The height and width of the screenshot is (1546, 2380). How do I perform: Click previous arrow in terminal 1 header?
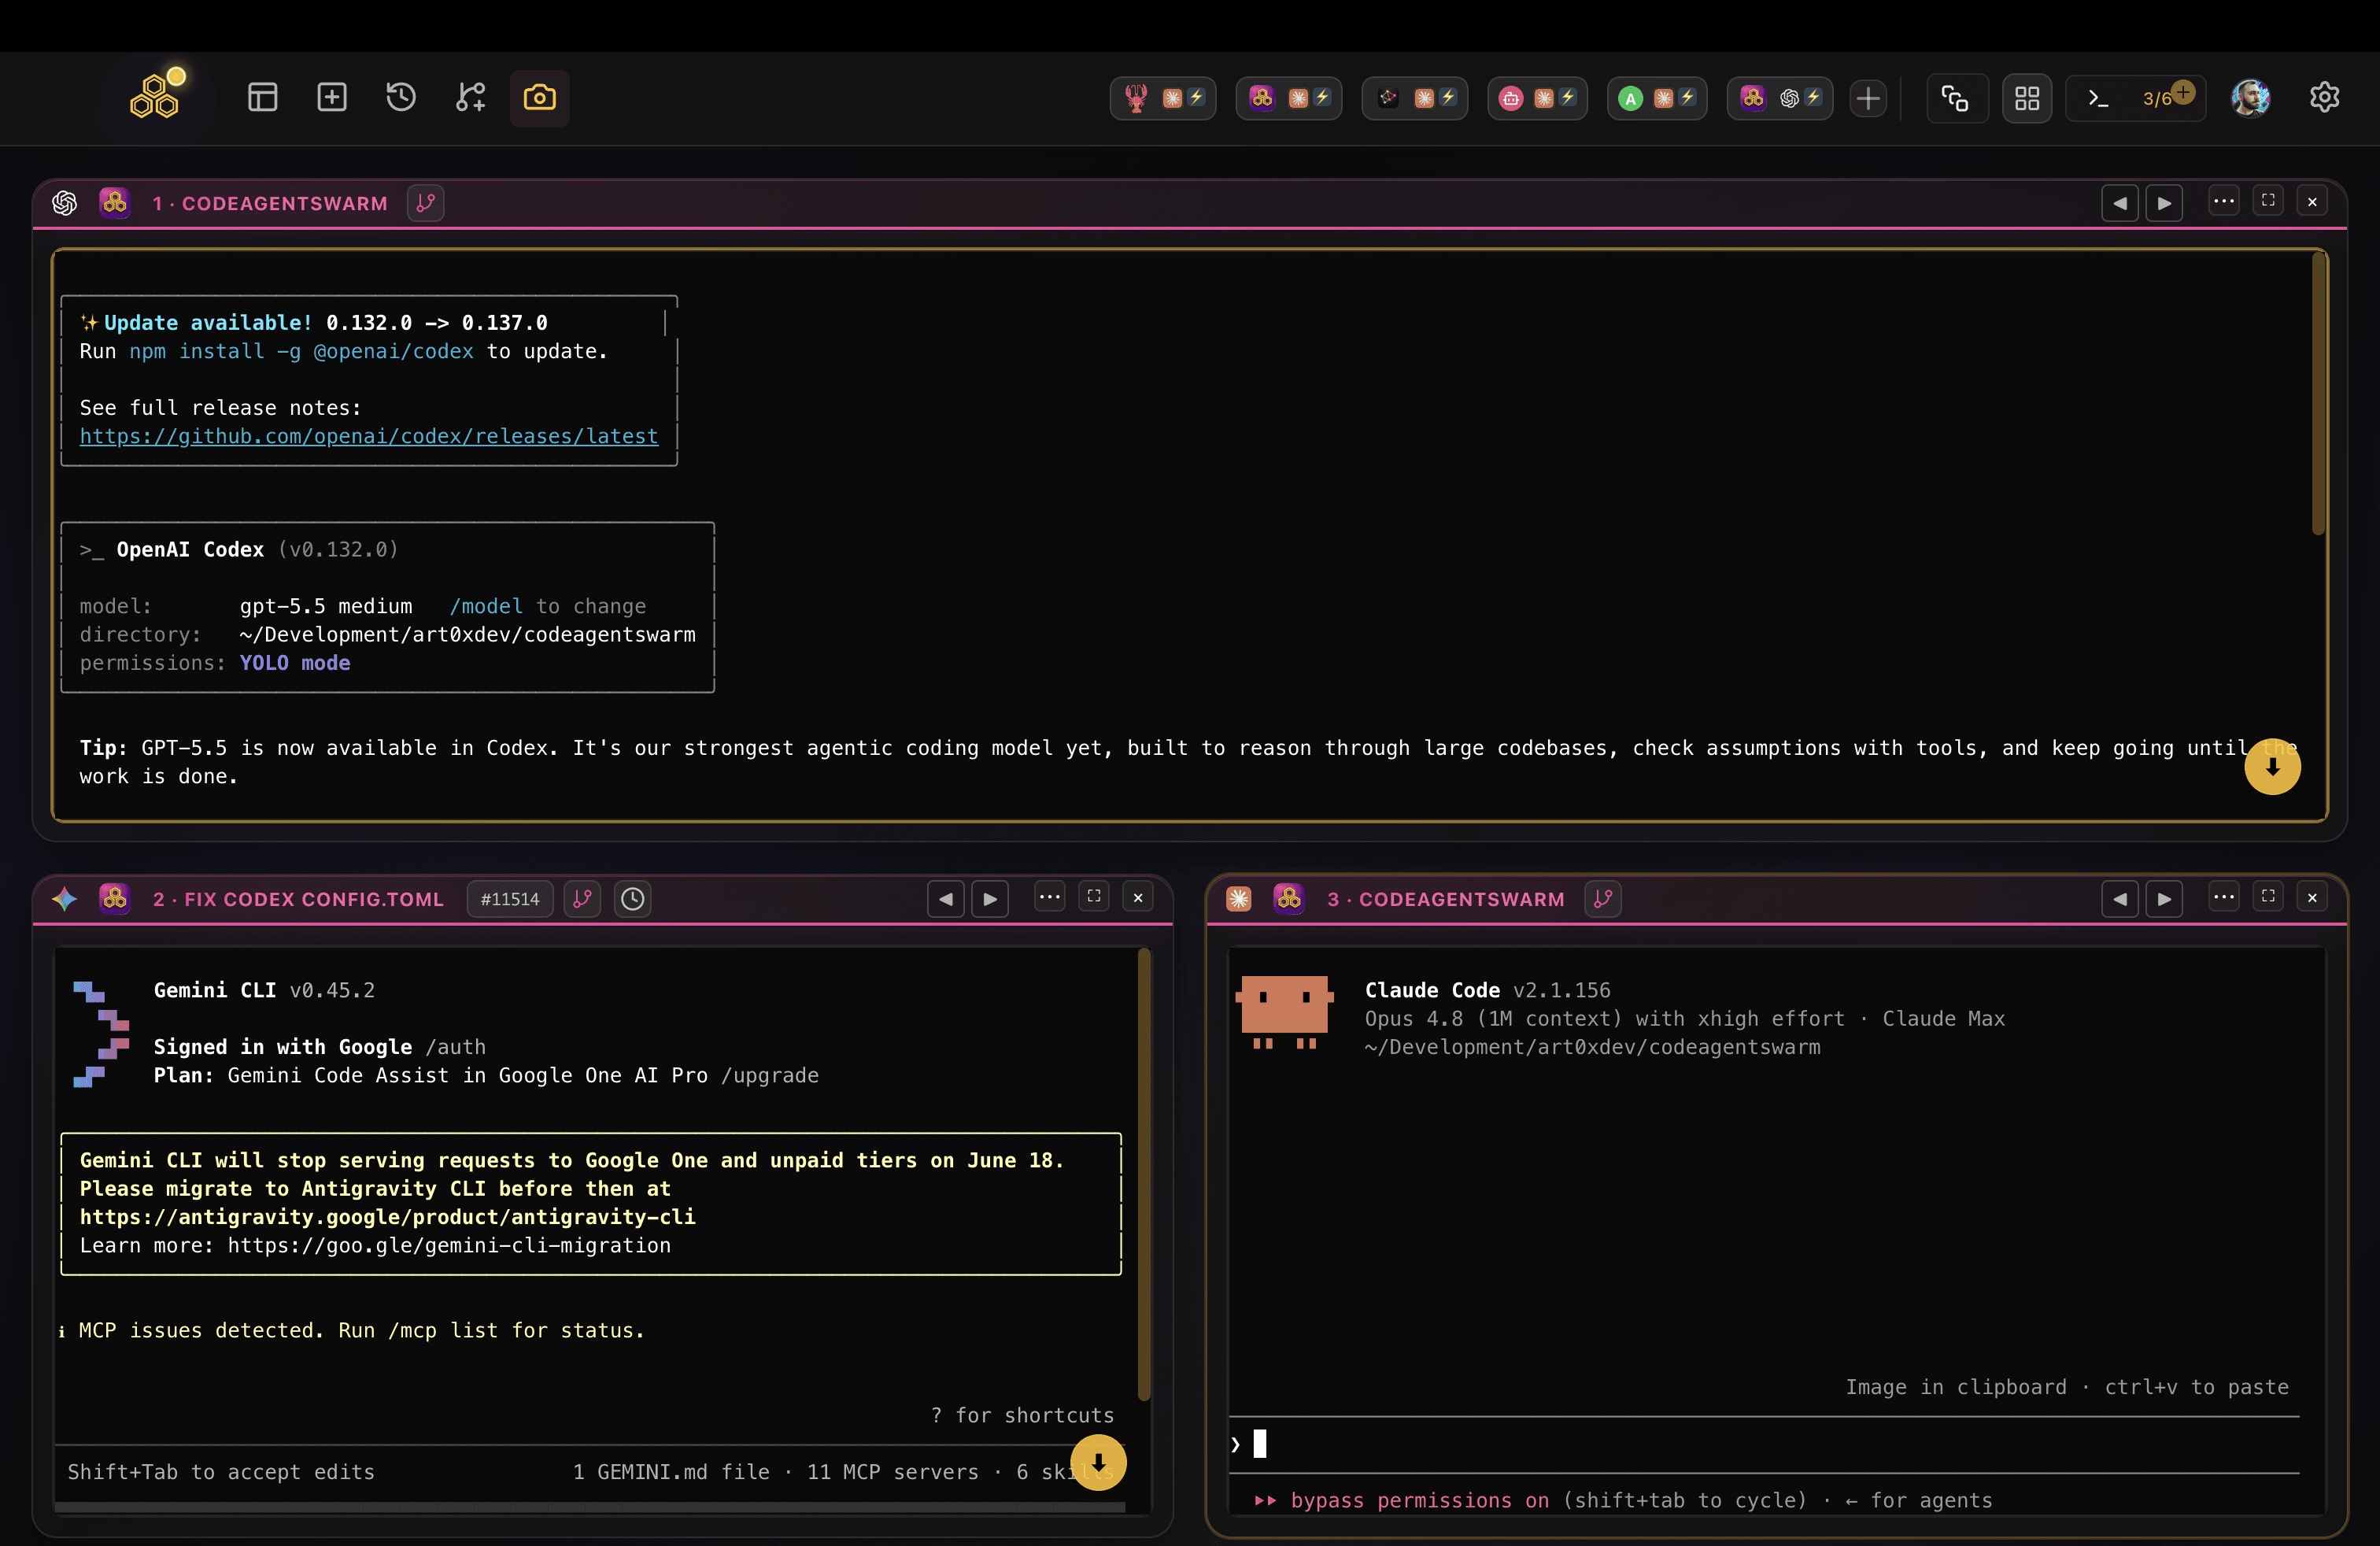(x=2120, y=203)
